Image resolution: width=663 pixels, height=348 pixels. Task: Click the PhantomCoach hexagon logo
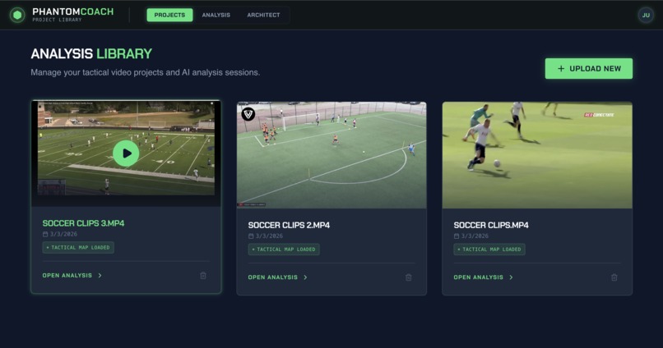tap(17, 16)
